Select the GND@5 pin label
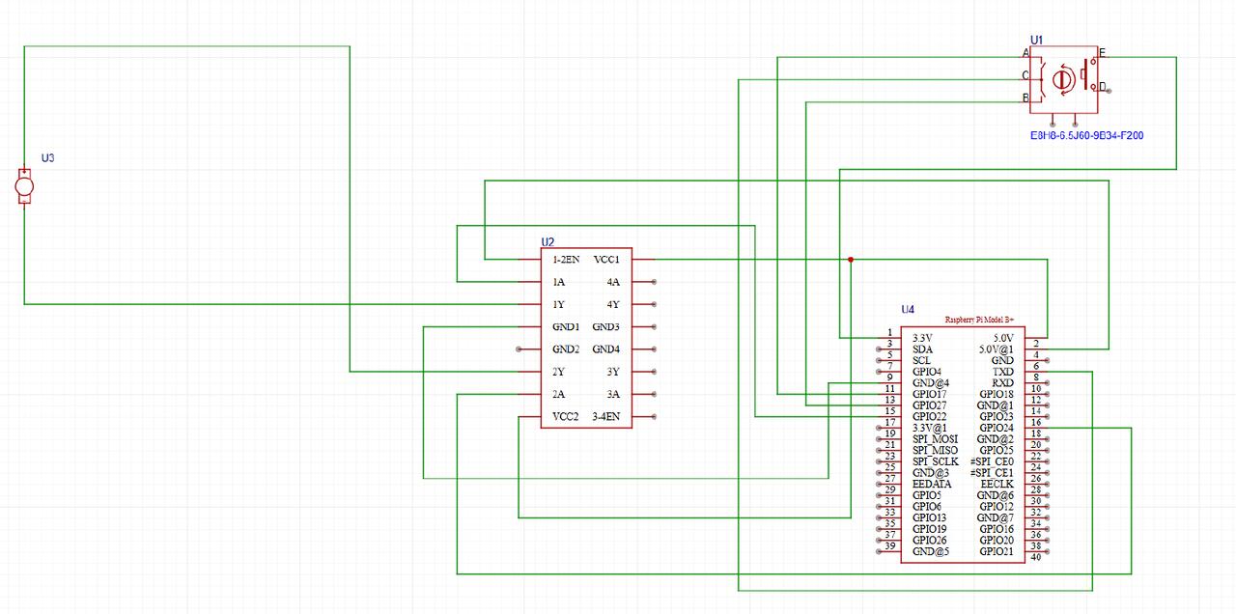Screen dimensions: 1236x614 (931, 552)
